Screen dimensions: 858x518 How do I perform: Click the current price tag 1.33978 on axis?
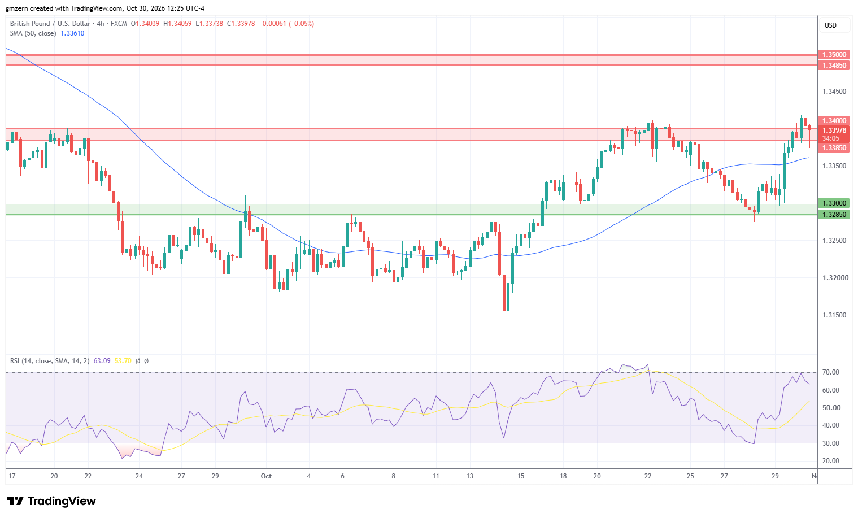[833, 130]
